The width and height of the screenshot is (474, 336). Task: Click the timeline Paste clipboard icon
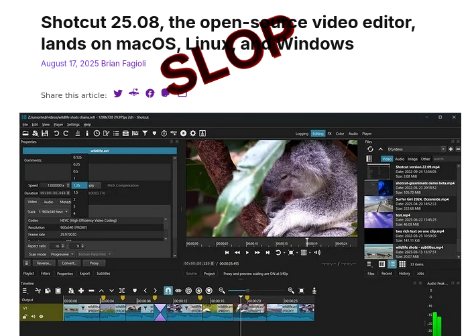point(58,290)
